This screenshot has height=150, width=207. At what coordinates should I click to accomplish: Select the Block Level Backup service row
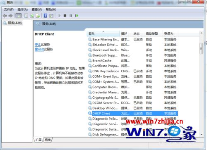pyautogui.click(x=133, y=50)
